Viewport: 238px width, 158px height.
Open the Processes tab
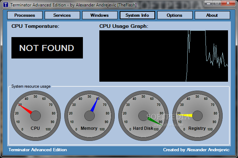point(25,15)
